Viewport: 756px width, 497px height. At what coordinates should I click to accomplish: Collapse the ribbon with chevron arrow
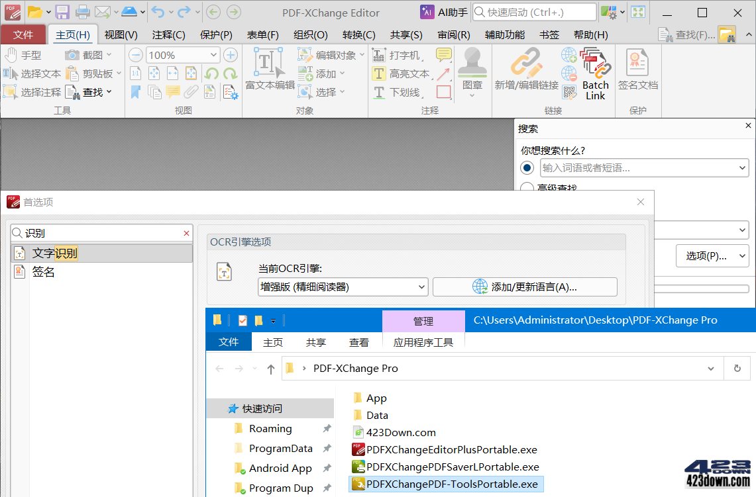click(748, 34)
